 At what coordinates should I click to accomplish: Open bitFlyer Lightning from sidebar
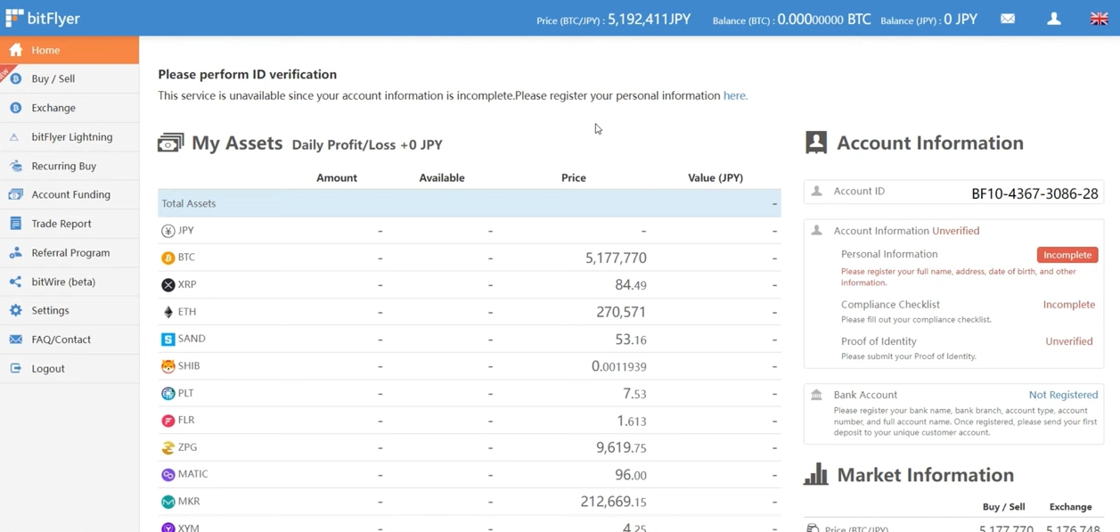(69, 137)
